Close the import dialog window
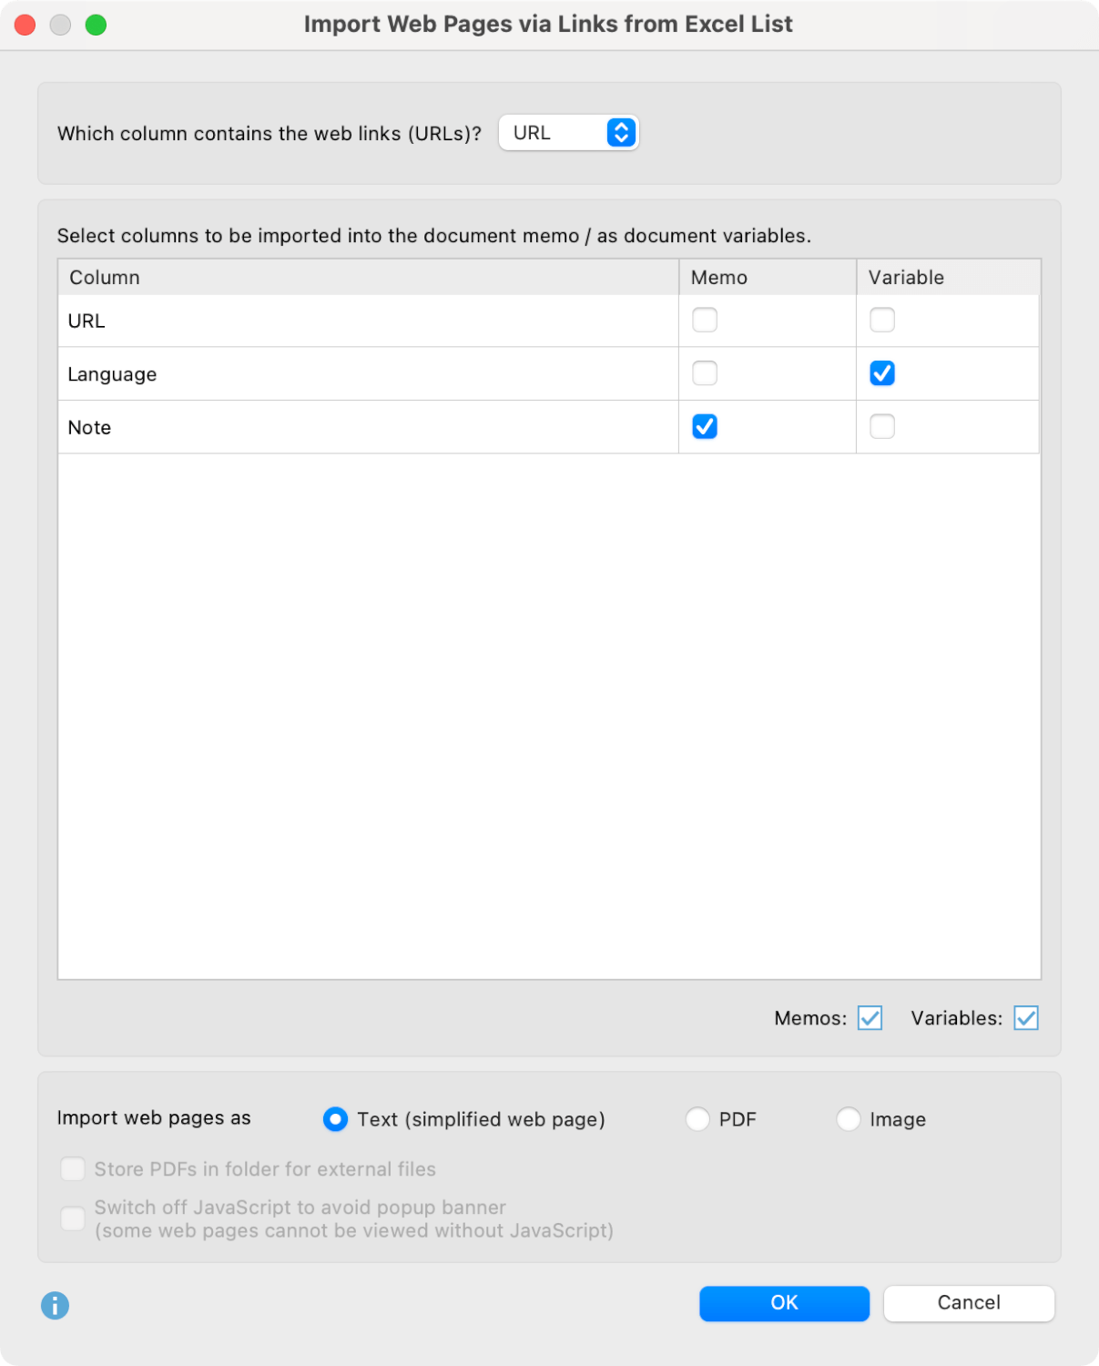Viewport: 1099px width, 1366px height. (x=25, y=25)
